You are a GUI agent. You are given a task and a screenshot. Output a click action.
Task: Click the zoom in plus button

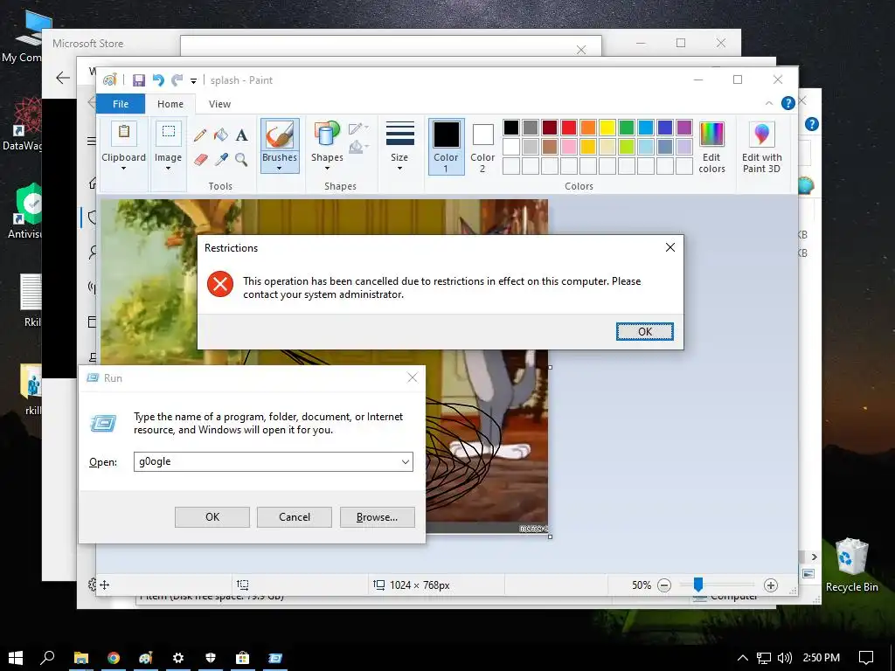point(771,585)
